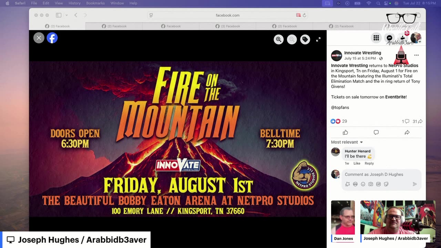The image size is (441, 248).
Task: Expand Safari sidebar options chevron
Action: click(x=66, y=15)
